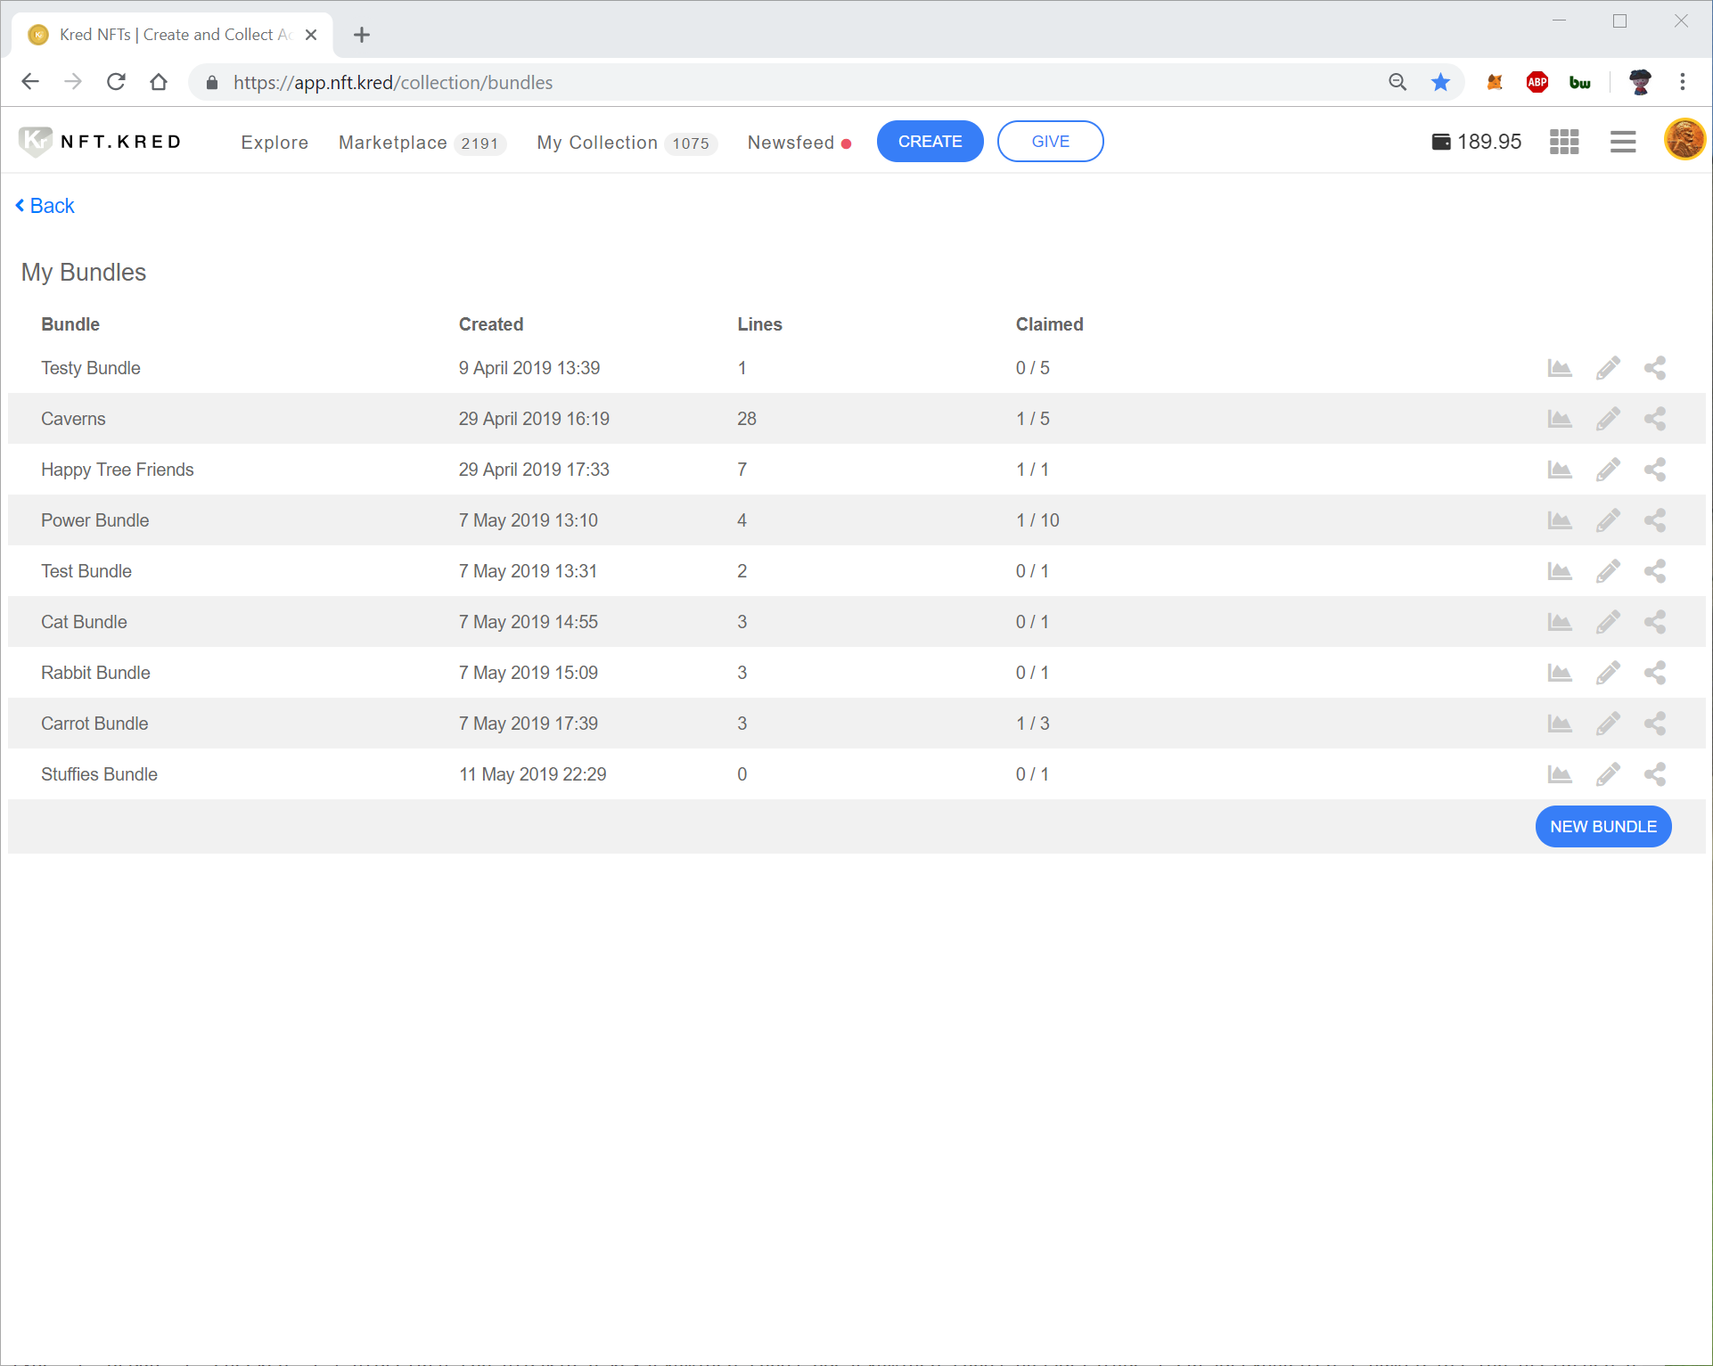
Task: Open the user profile avatar
Action: pyautogui.click(x=1684, y=140)
